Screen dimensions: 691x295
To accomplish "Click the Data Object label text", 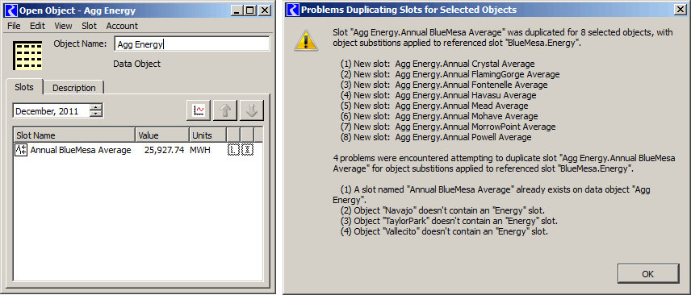I will click(x=136, y=64).
